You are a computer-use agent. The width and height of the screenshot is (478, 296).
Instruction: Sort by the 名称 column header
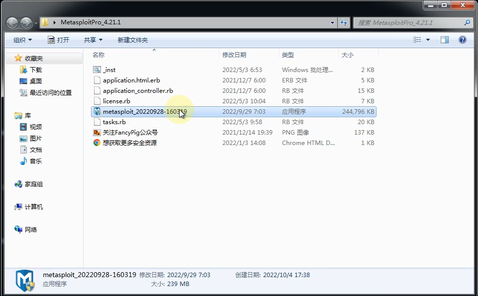tap(98, 55)
